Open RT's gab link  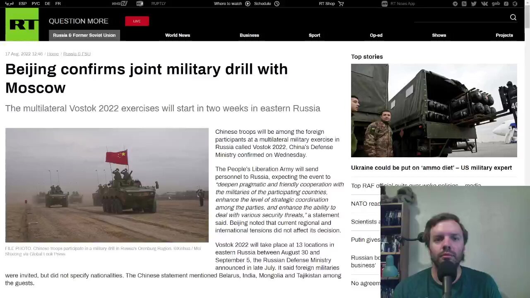[x=496, y=4]
